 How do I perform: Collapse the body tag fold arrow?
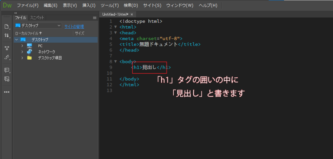point(115,62)
